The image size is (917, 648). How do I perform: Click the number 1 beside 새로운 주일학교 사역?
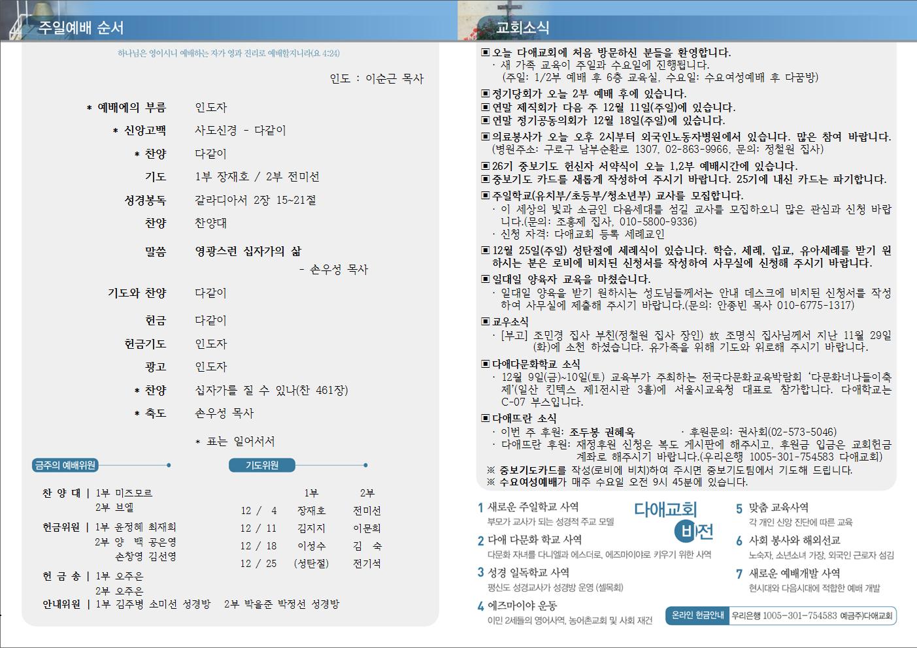(480, 508)
